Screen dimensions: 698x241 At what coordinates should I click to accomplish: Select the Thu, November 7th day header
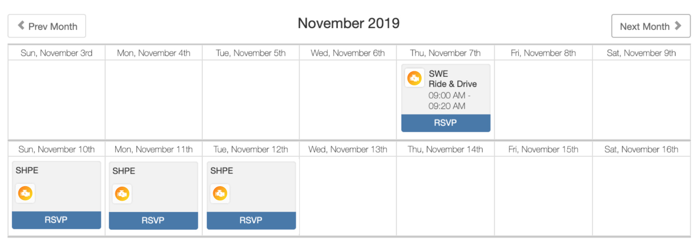[445, 53]
